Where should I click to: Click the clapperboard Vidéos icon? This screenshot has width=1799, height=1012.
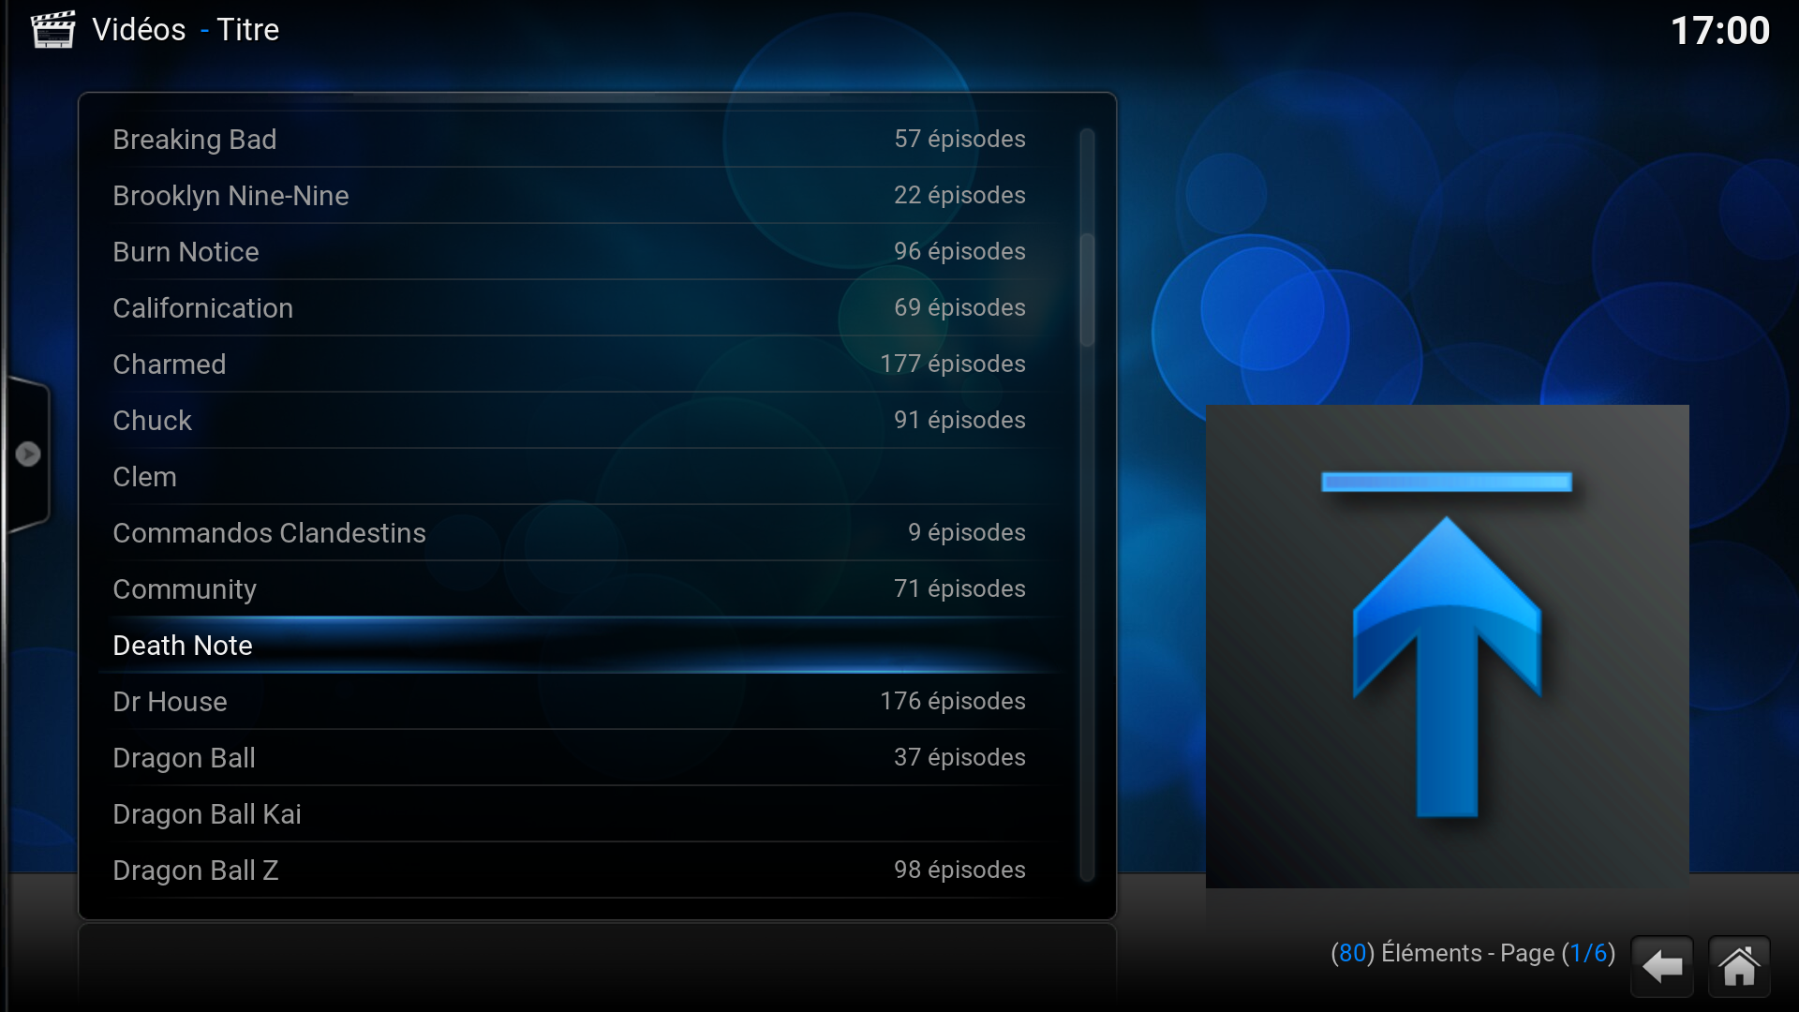click(x=52, y=29)
